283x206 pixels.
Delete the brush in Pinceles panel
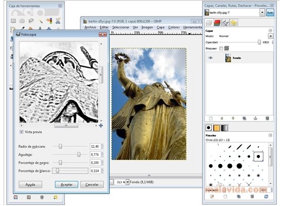pos(252,197)
